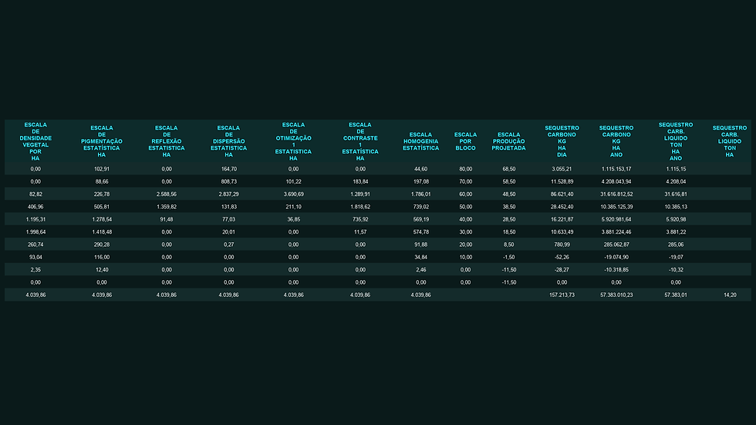
Task: Select the projected production value 68,50
Action: [x=508, y=169]
